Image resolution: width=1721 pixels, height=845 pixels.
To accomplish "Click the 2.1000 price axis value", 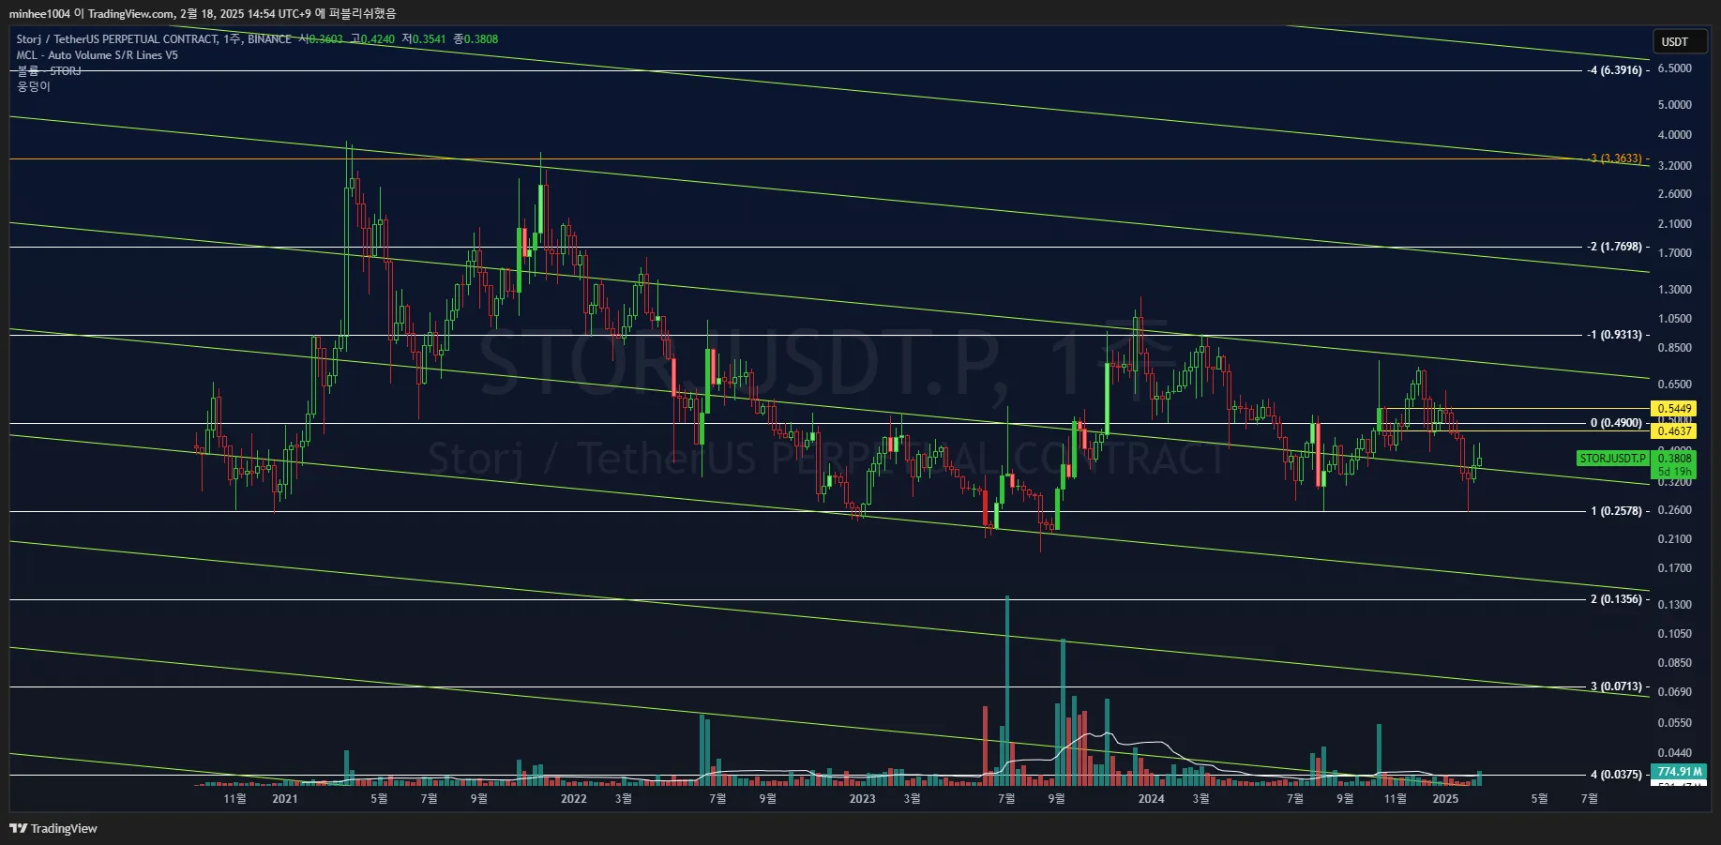I will 1675,224.
